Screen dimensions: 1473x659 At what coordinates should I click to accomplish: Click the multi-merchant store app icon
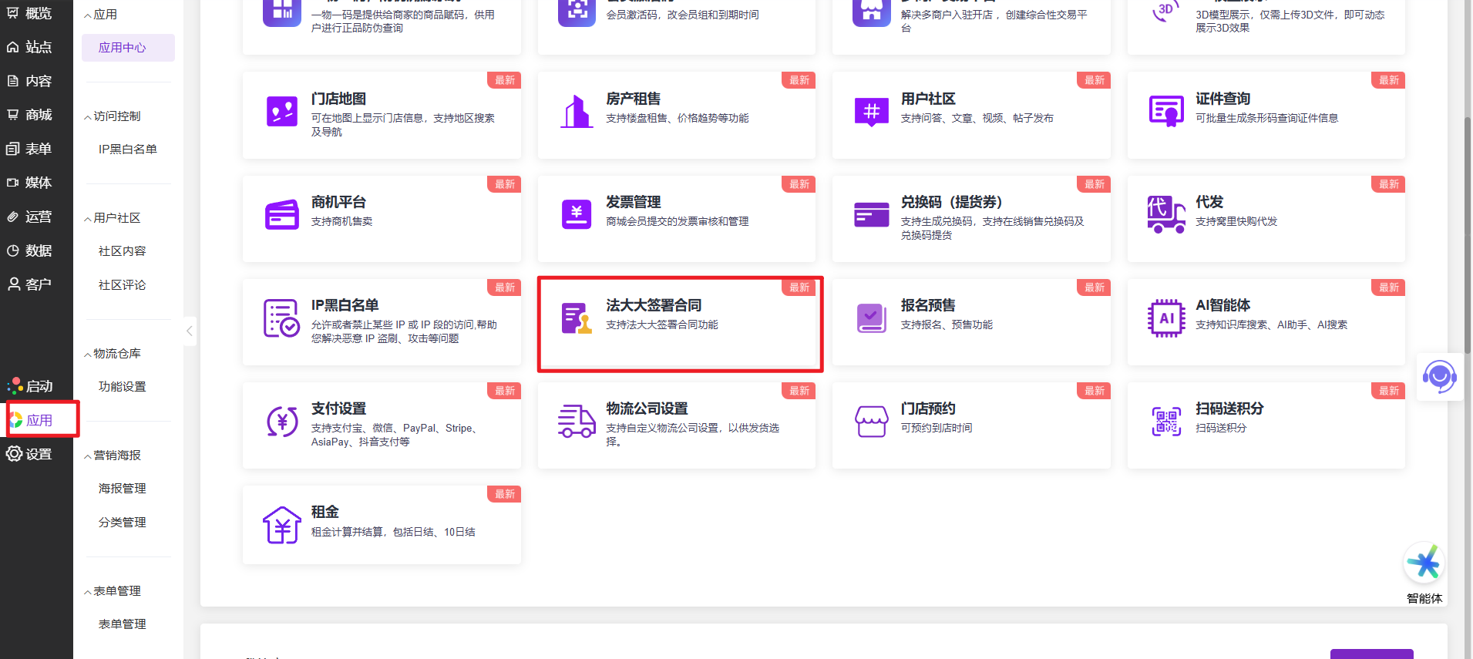[x=871, y=10]
